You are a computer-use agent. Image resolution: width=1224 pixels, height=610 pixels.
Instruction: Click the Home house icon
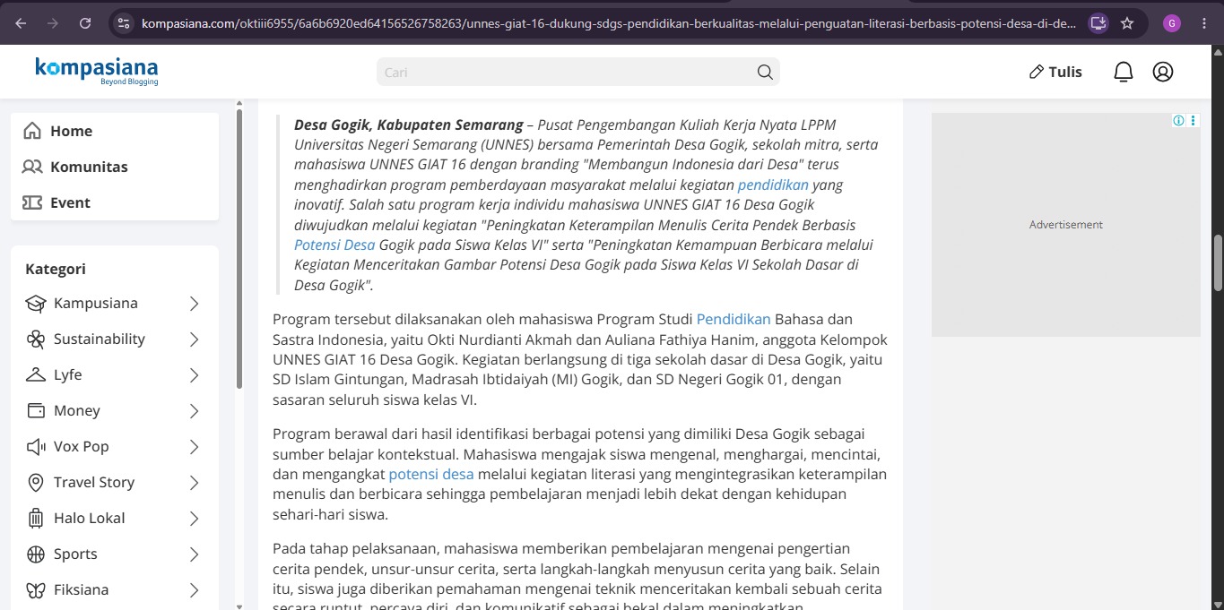[x=32, y=131]
